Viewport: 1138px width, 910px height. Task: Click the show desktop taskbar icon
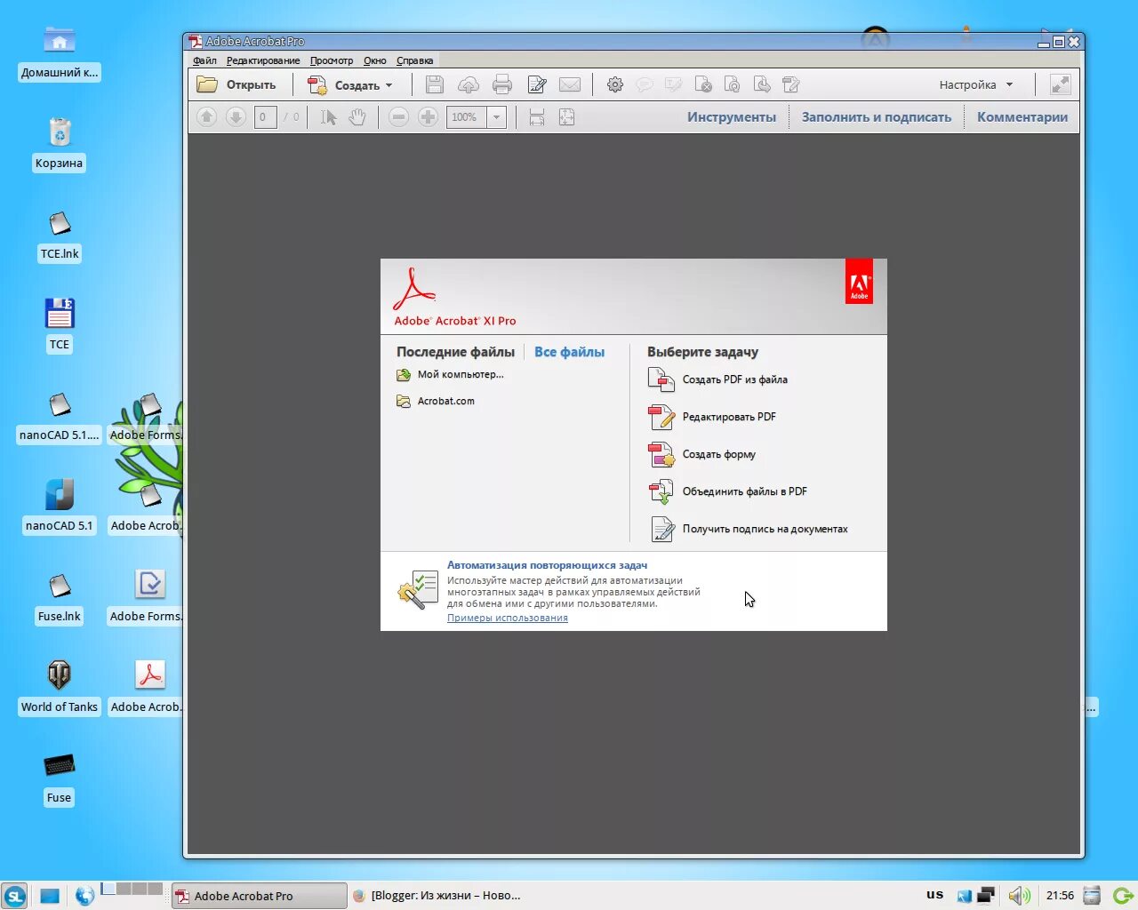coord(50,896)
